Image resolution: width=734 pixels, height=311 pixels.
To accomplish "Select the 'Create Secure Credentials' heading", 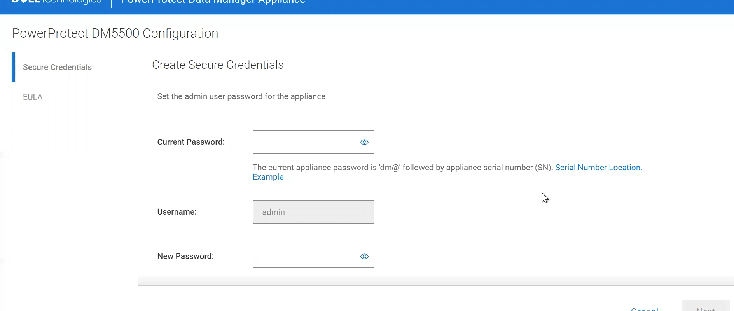I will (218, 65).
